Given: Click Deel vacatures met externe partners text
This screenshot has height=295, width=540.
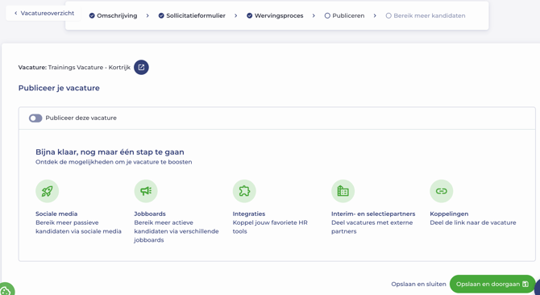Looking at the screenshot, I should [372, 226].
